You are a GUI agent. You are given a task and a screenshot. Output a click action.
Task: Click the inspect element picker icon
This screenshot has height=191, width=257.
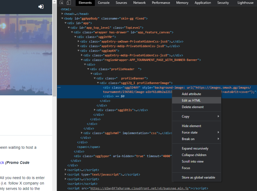(62, 3)
